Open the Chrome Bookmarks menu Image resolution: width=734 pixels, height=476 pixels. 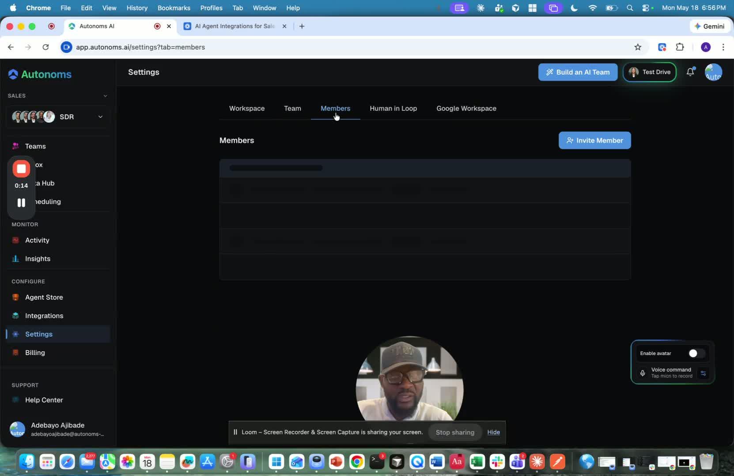tap(174, 8)
